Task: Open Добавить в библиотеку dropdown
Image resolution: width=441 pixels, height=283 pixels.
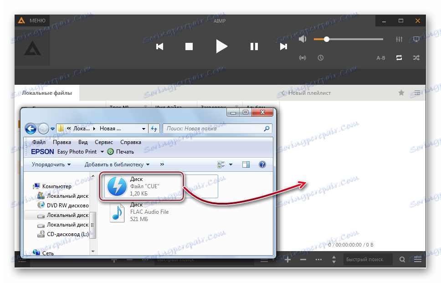Action: pos(117,165)
